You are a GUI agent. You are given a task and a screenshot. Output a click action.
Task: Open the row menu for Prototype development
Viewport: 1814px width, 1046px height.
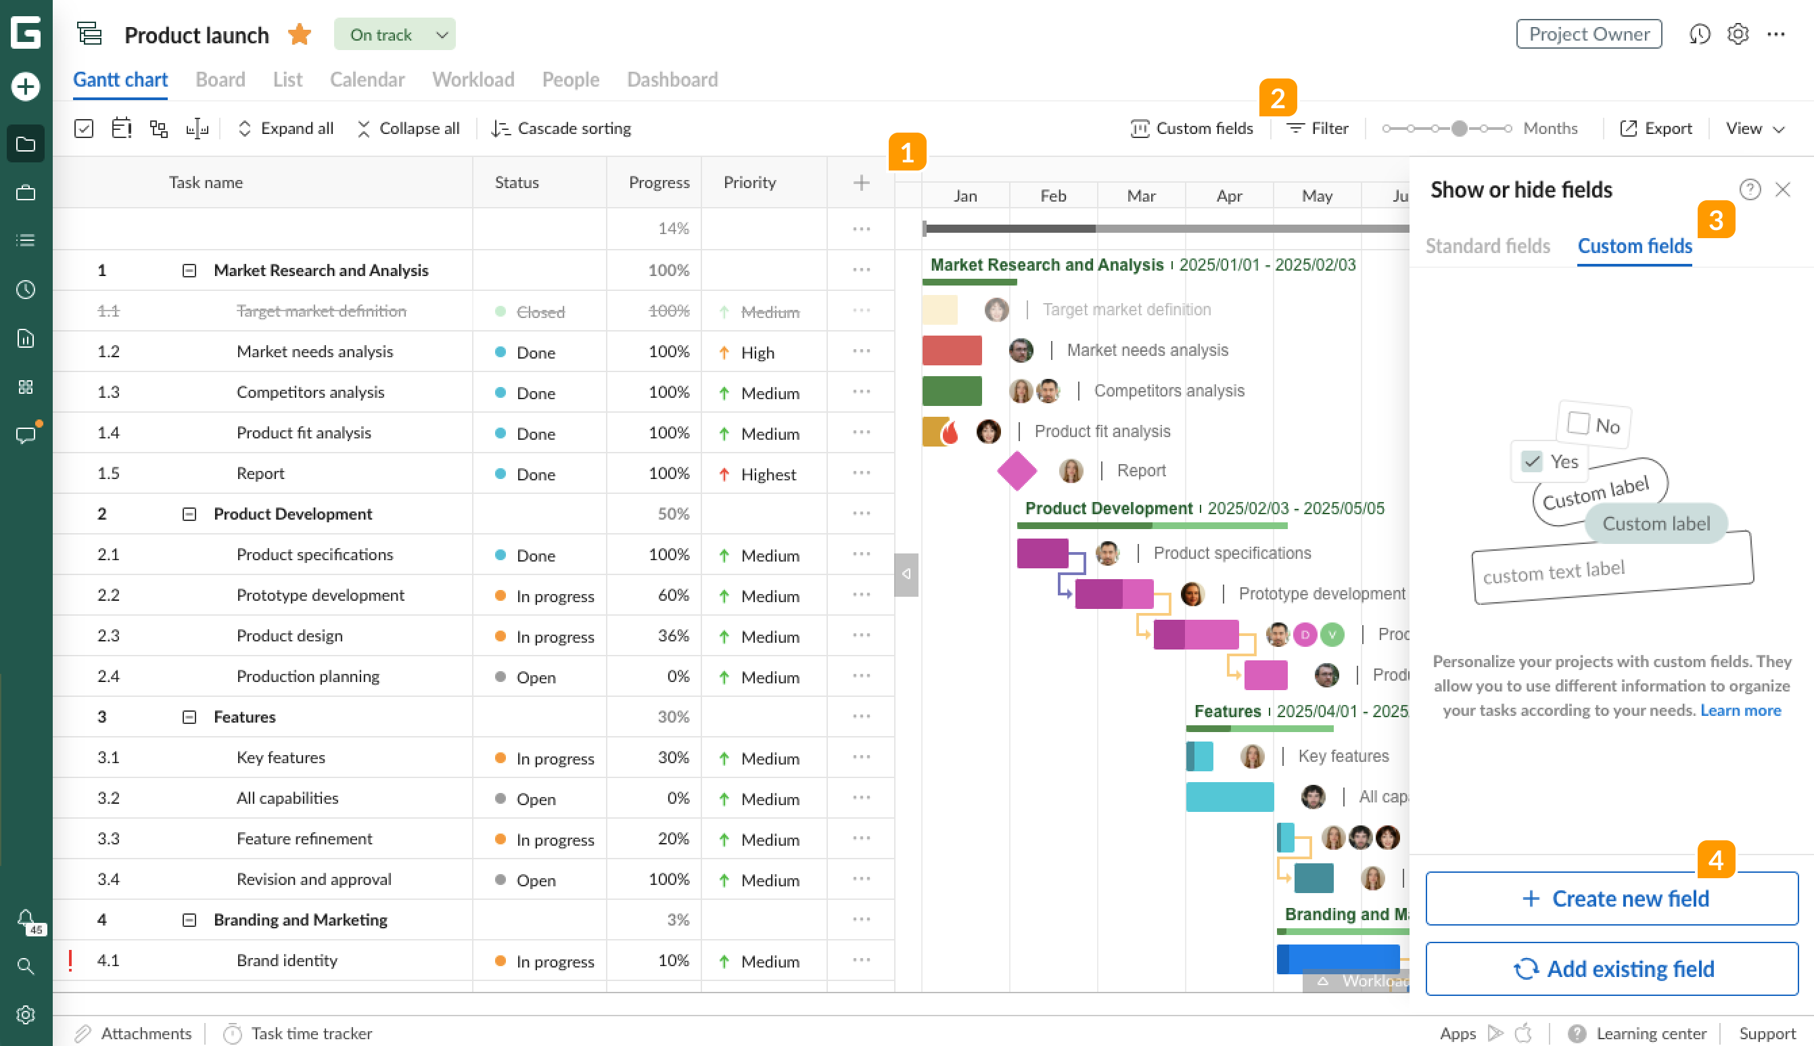click(x=861, y=594)
